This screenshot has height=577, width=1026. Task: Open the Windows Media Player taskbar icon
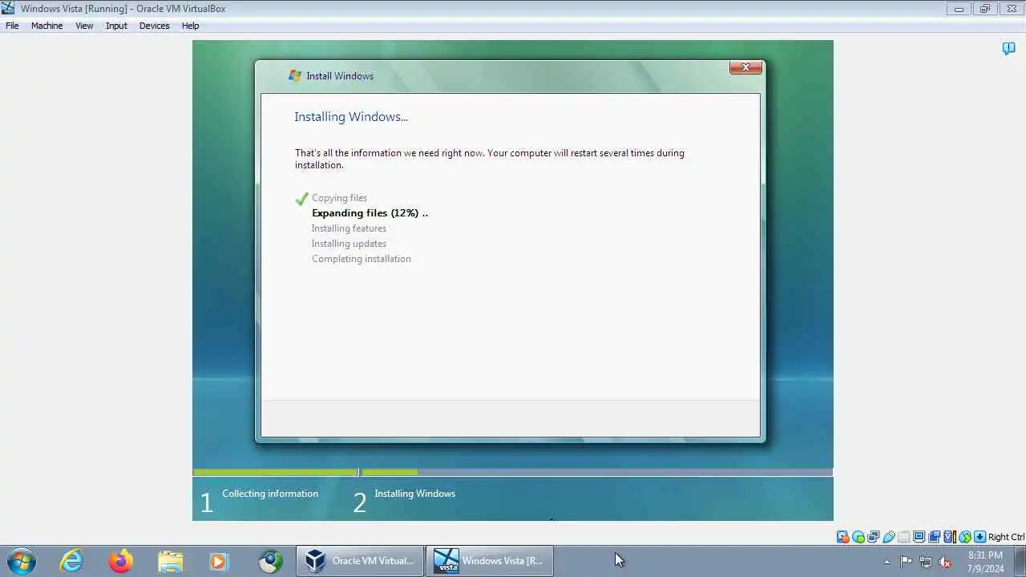218,561
